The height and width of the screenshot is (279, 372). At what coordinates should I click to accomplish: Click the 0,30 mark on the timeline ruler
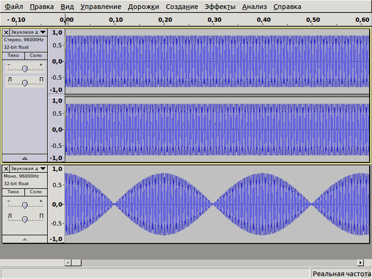(x=214, y=20)
